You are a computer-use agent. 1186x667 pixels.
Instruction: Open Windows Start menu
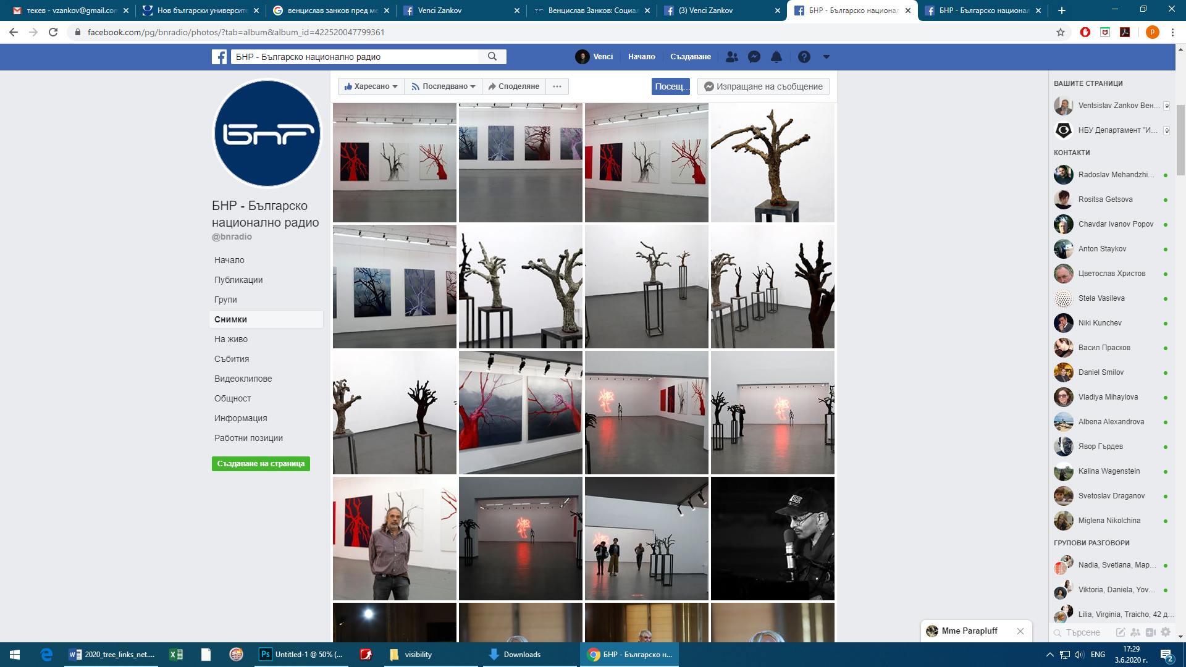coord(15,655)
